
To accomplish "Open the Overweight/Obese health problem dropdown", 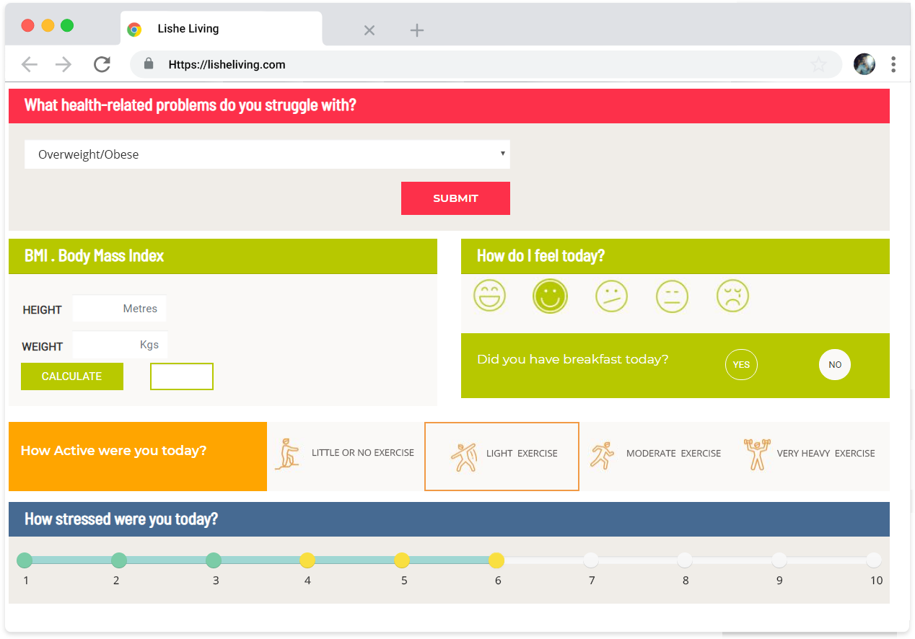I will click(x=267, y=154).
